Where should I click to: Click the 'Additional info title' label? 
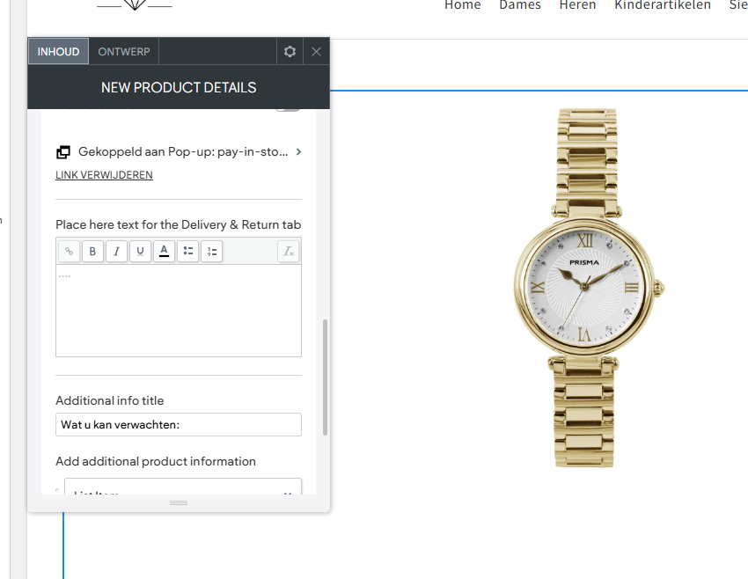[110, 400]
